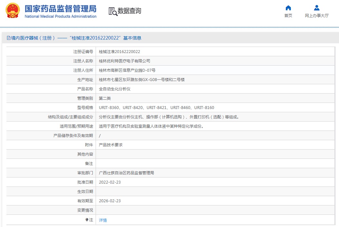Click the slash value for 产品储存条件及有效期
The height and width of the screenshot is (227, 339).
pos(100,136)
